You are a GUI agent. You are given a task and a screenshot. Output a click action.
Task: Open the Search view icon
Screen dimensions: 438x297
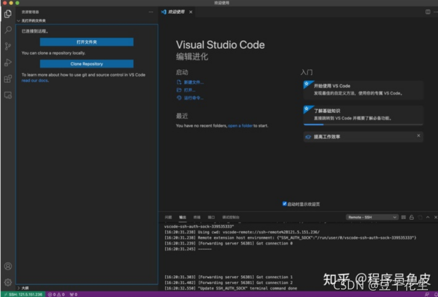8,29
